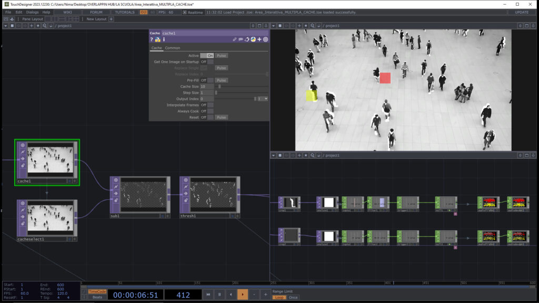Expand the left pane type dropdown arrow
Viewport: 539px width, 303px height.
[x=5, y=25]
